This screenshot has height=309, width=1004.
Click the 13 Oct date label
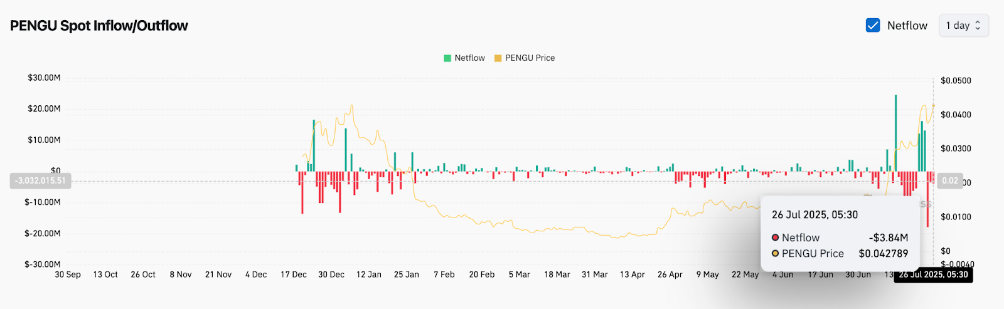[x=105, y=275]
